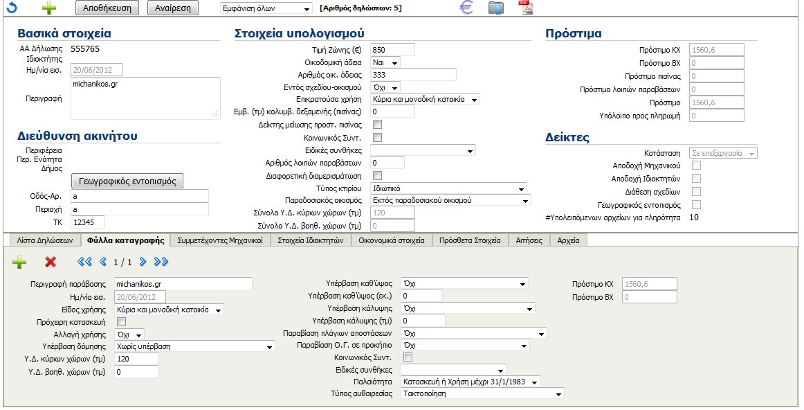Open Οικοδομική άδεια dropdown

(385, 62)
